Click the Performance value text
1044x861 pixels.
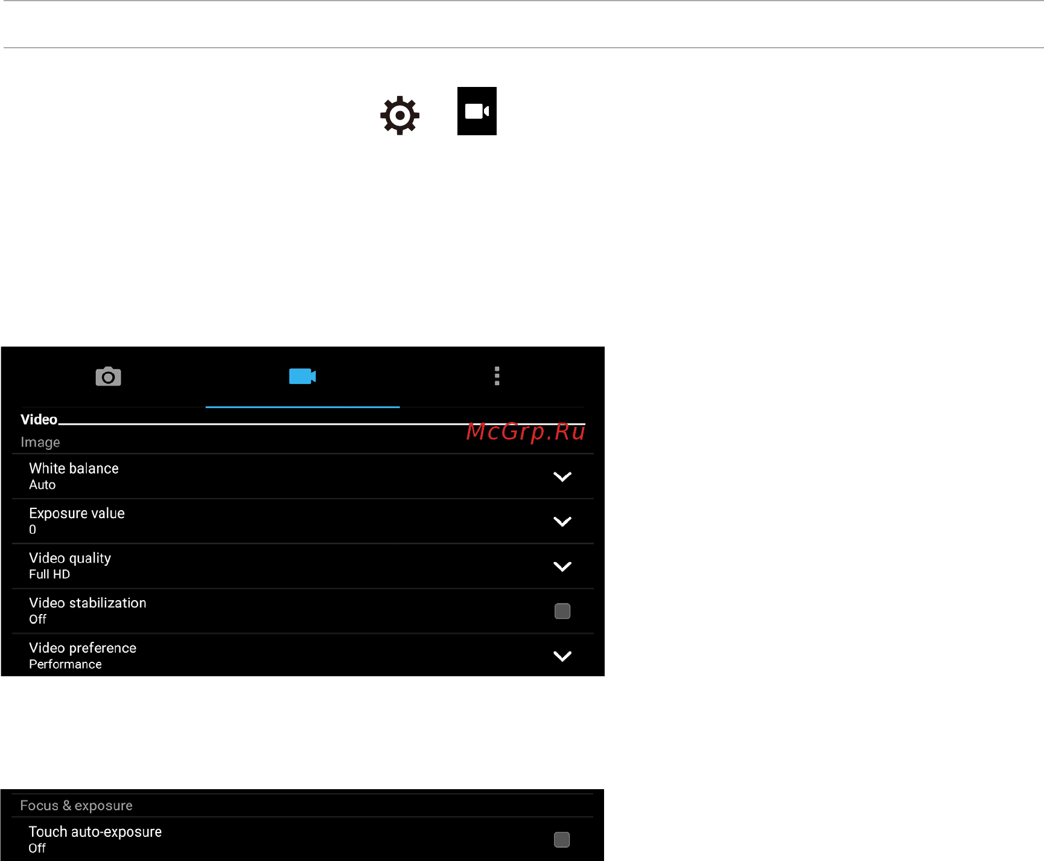(65, 664)
